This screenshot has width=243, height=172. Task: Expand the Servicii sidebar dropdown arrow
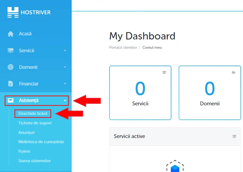click(x=65, y=50)
